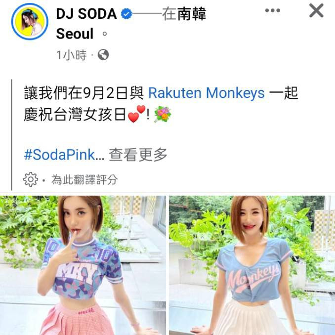Open the 南韓 Seoul location link
335x335 pixels.
click(x=192, y=14)
